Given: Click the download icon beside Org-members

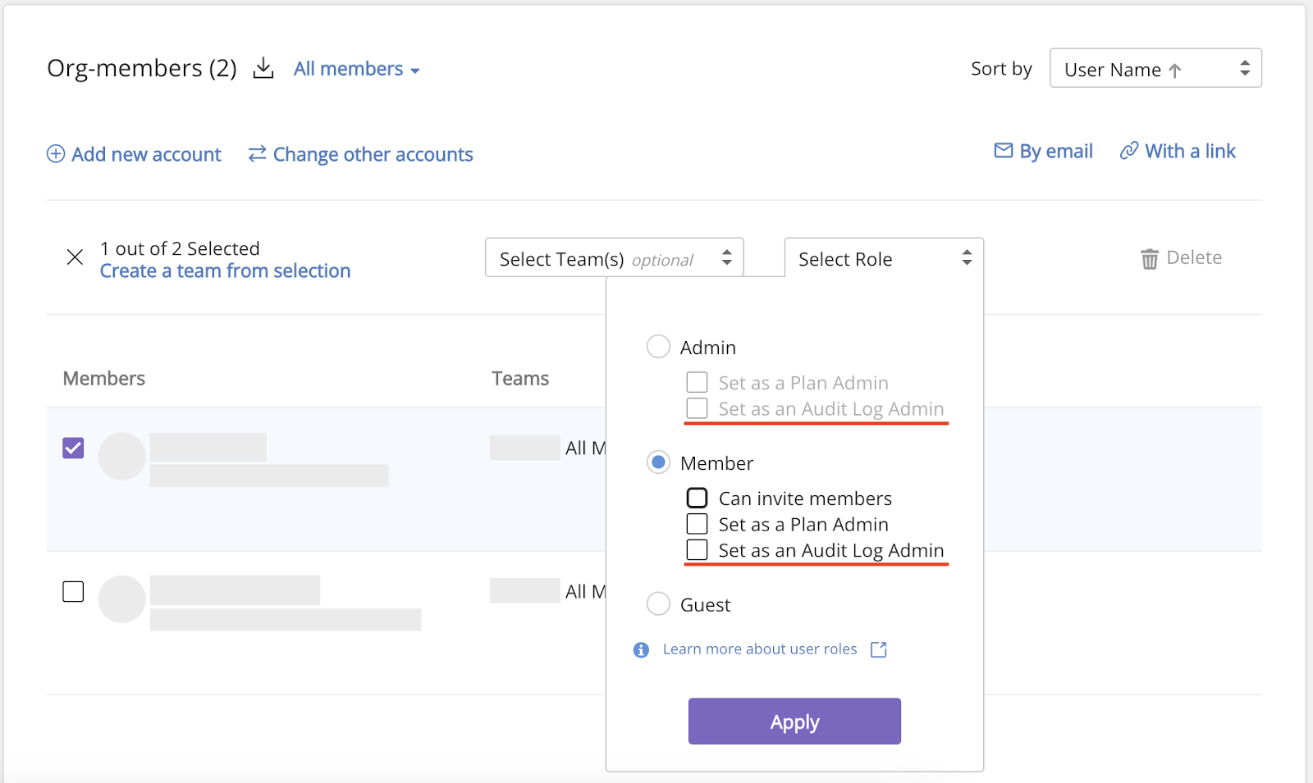Looking at the screenshot, I should (263, 68).
